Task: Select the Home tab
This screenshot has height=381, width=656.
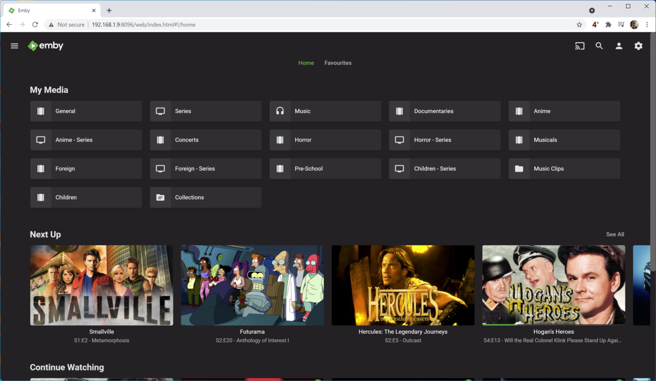Action: 306,63
